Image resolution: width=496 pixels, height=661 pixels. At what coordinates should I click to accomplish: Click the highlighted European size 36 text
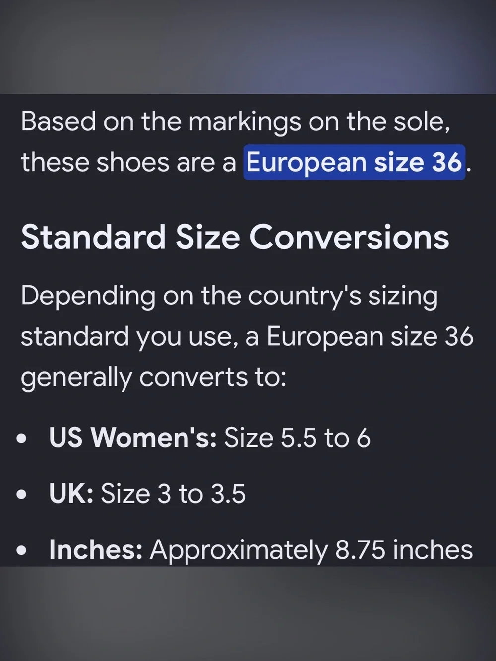[x=354, y=162]
